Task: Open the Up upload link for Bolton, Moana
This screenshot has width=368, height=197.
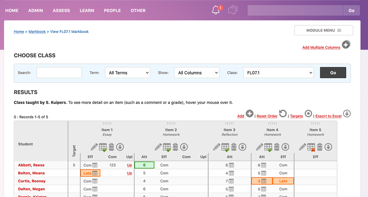Action: pyautogui.click(x=129, y=173)
